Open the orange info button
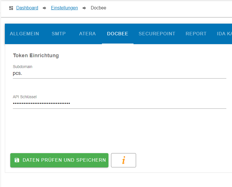The image size is (232, 187). (x=124, y=160)
